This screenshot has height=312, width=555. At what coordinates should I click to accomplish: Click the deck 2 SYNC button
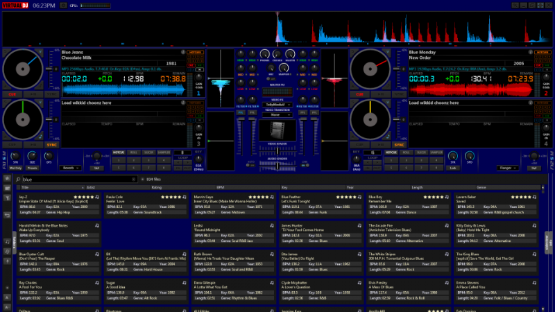tap(400, 94)
